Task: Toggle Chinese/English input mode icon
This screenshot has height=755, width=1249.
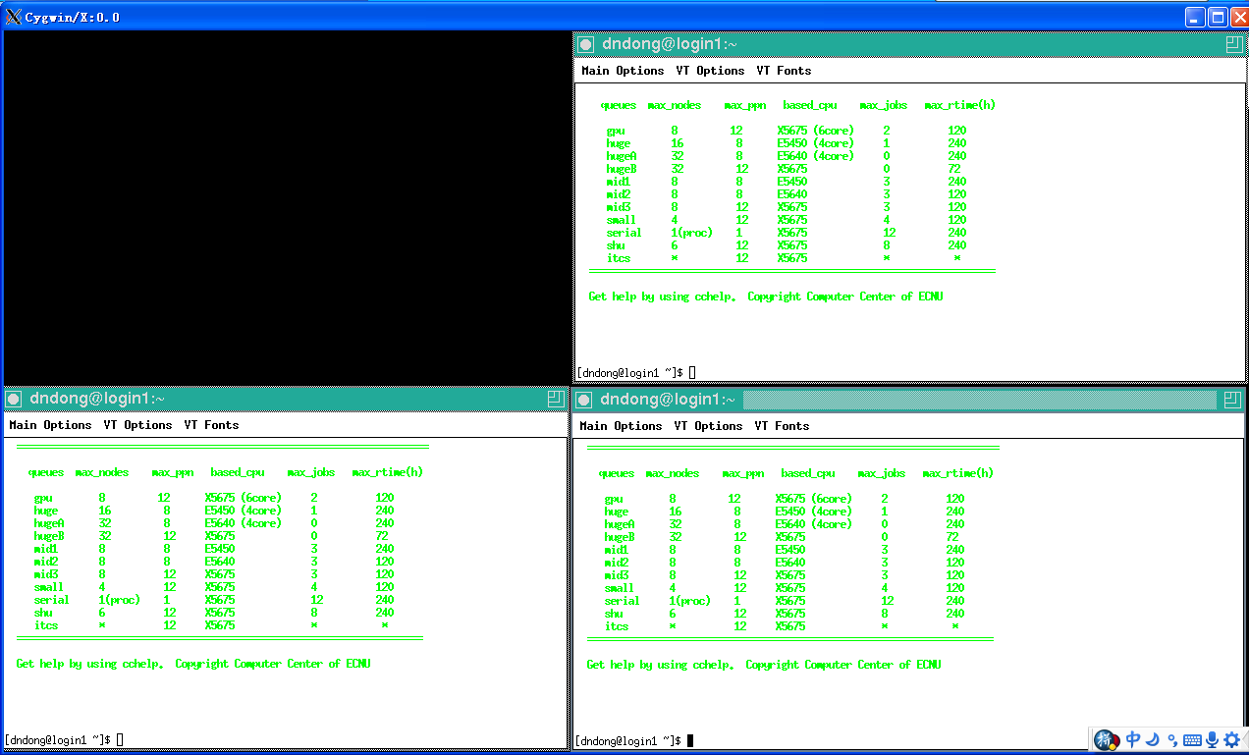Action: [x=1133, y=740]
